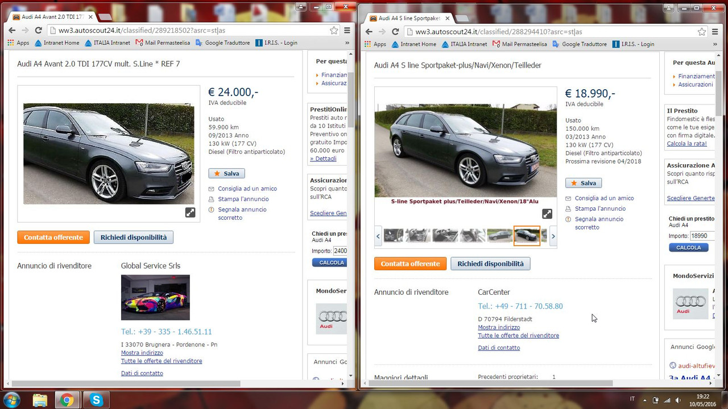This screenshot has height=409, width=728.
Task: Bookmark star in left Chrome window
Action: [334, 31]
